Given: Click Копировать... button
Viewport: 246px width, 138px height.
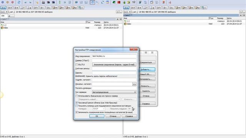Looking at the screenshot, I should 147,79.
